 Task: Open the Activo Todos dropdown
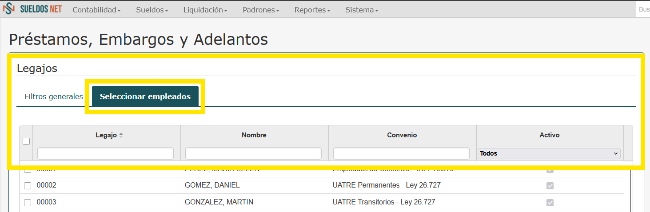[549, 153]
